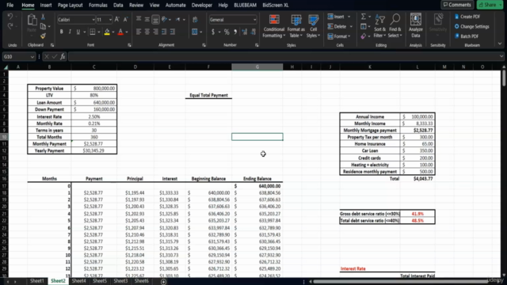Open the General number format dropdown
The height and width of the screenshot is (285, 507).
click(x=254, y=20)
